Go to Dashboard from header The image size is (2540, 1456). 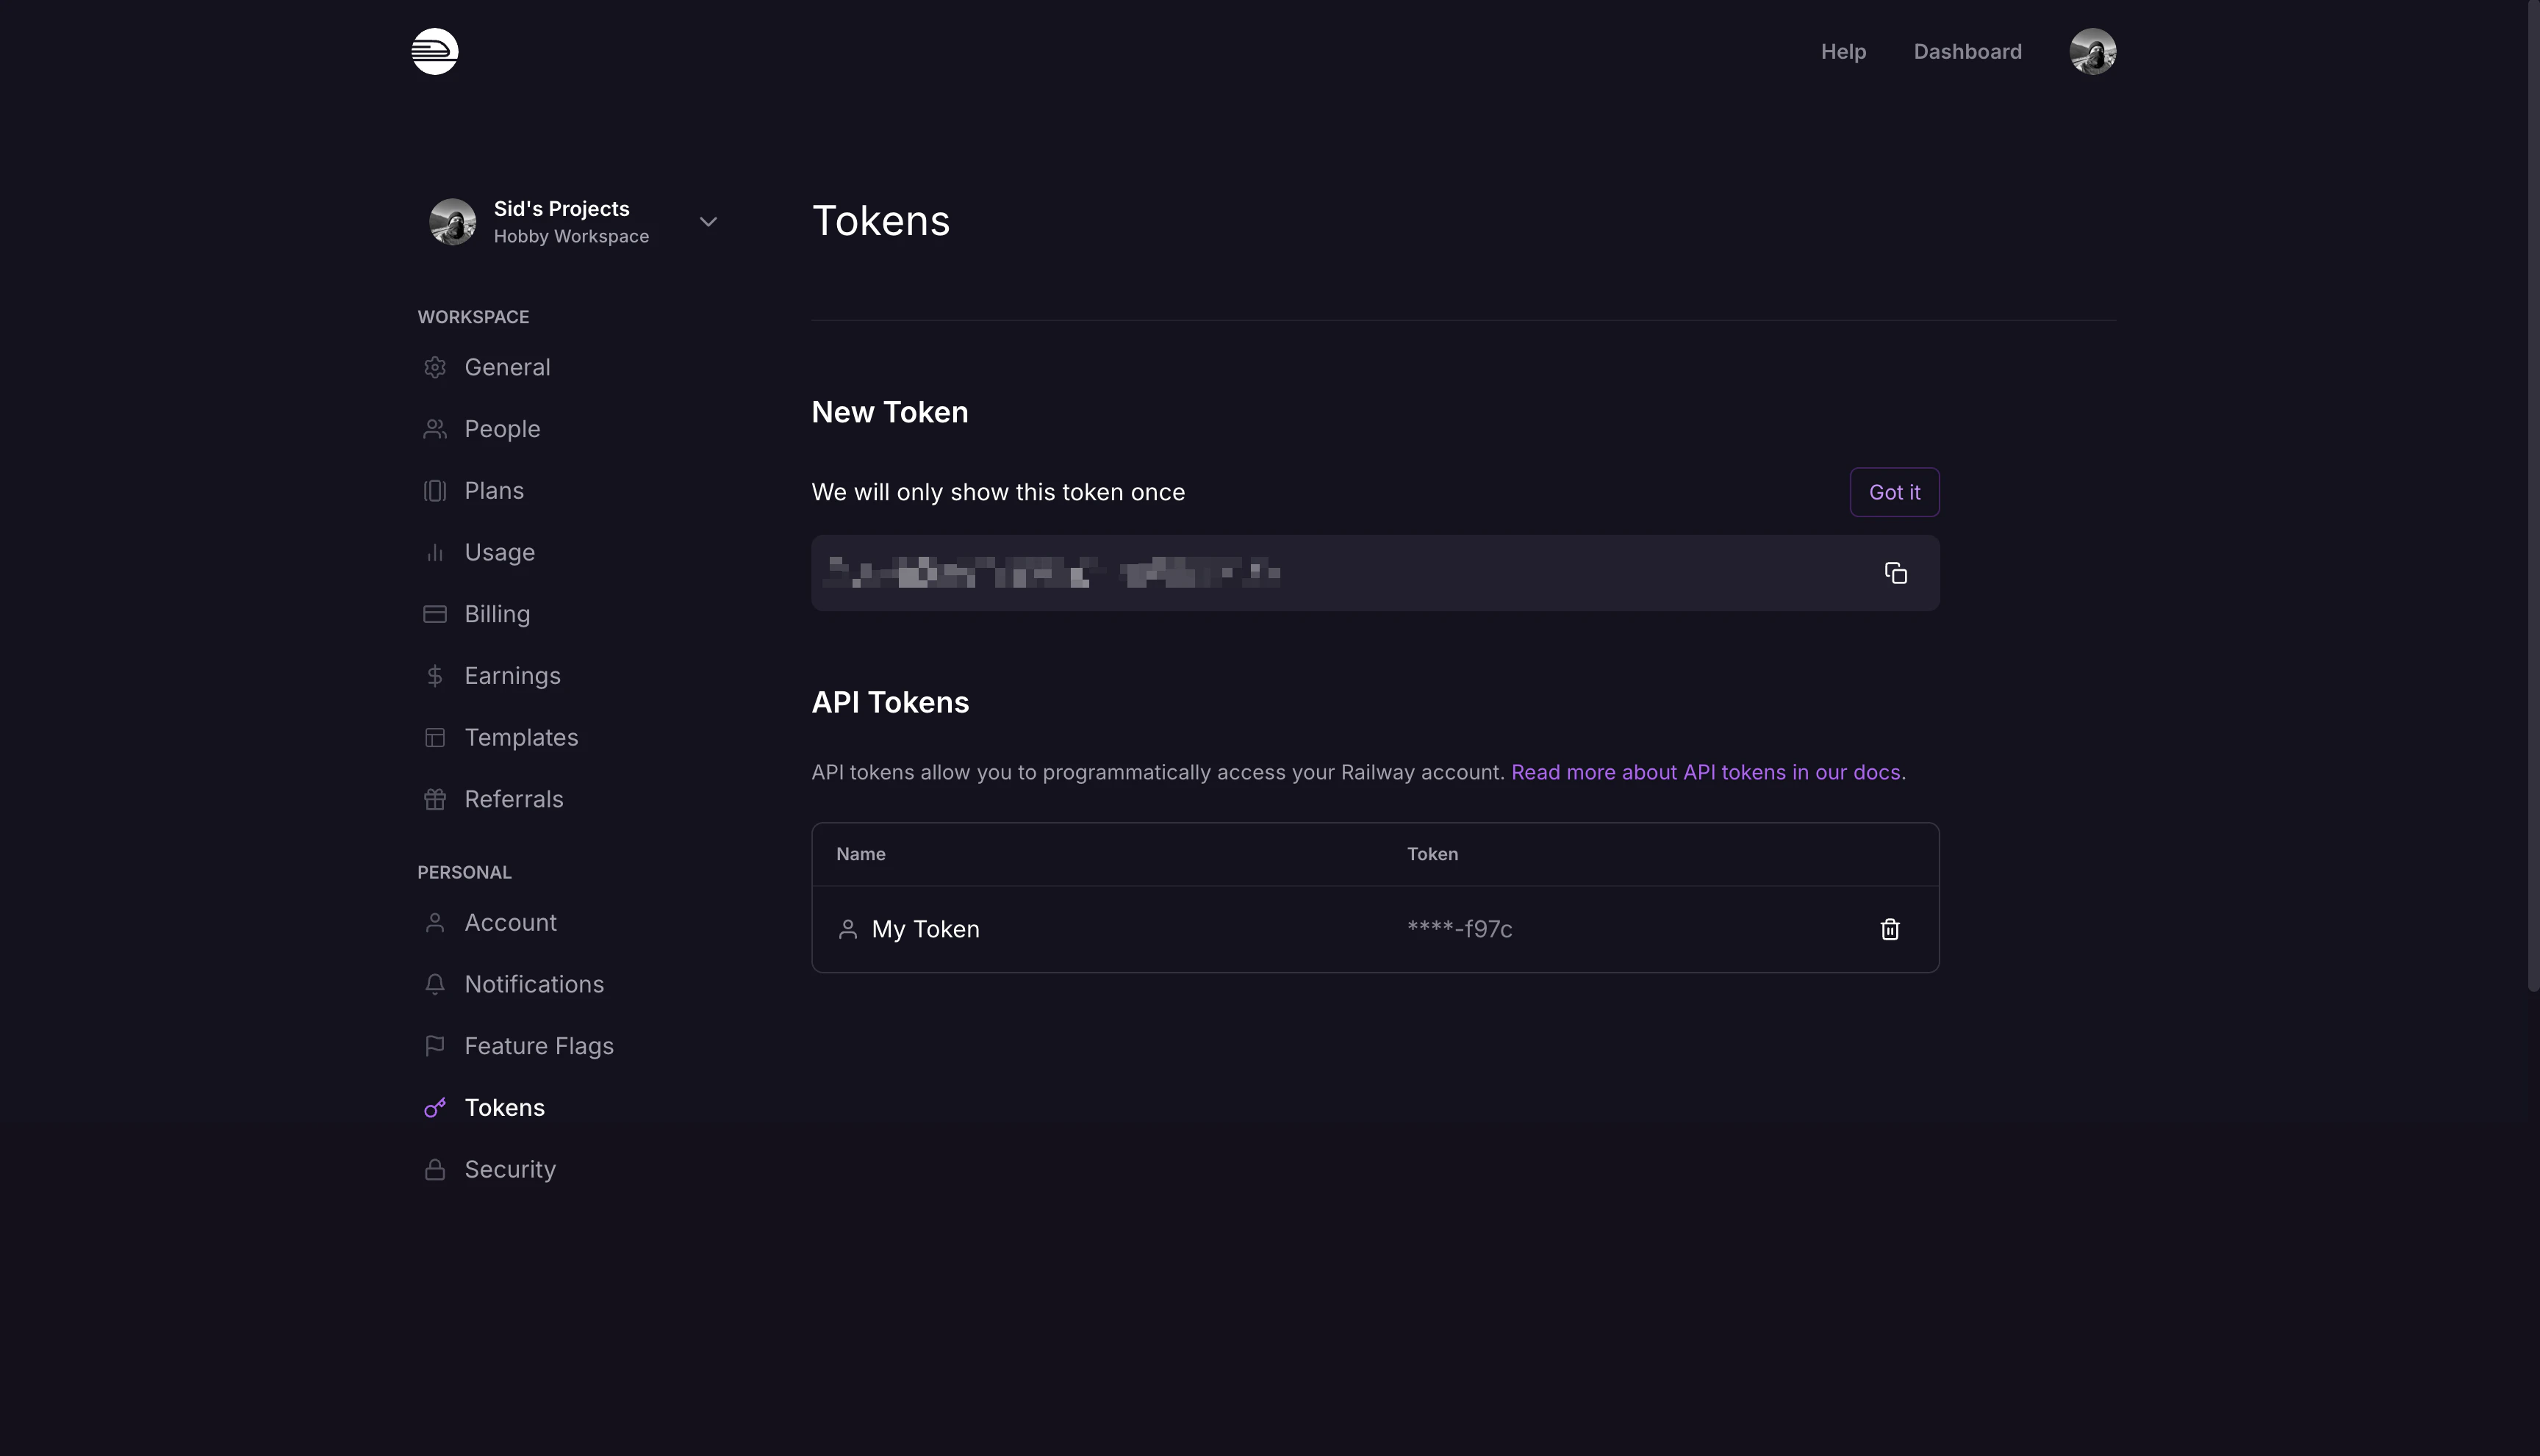pyautogui.click(x=1967, y=51)
